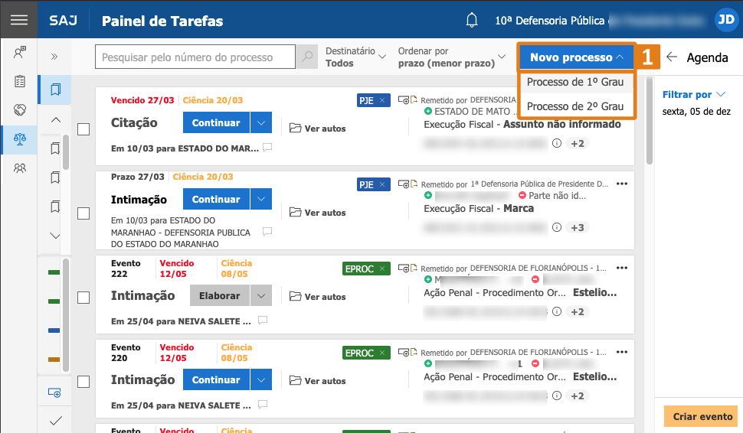
Task: Open Ver autos on Prazo 27/03 Intimação
Action: [x=317, y=213]
